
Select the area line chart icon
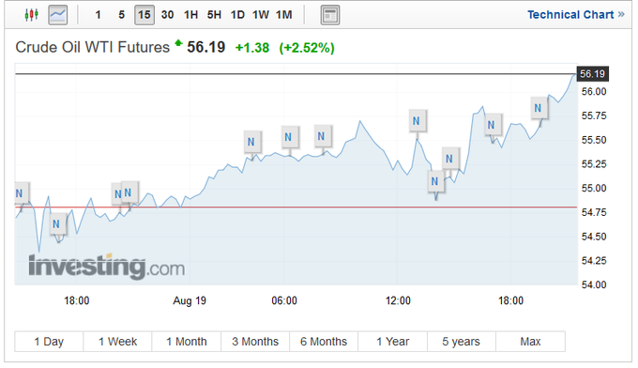click(58, 15)
